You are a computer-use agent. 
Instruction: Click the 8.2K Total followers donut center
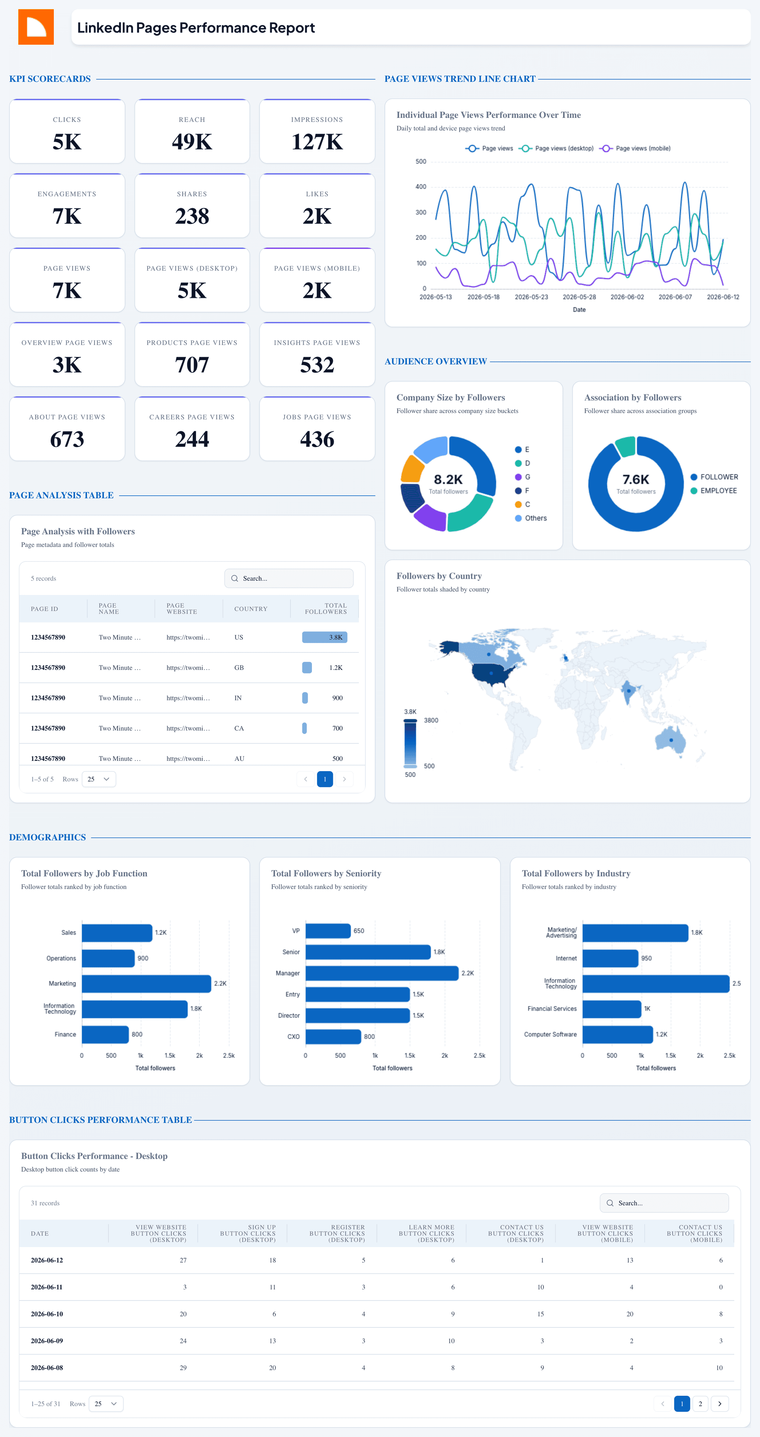tap(448, 483)
